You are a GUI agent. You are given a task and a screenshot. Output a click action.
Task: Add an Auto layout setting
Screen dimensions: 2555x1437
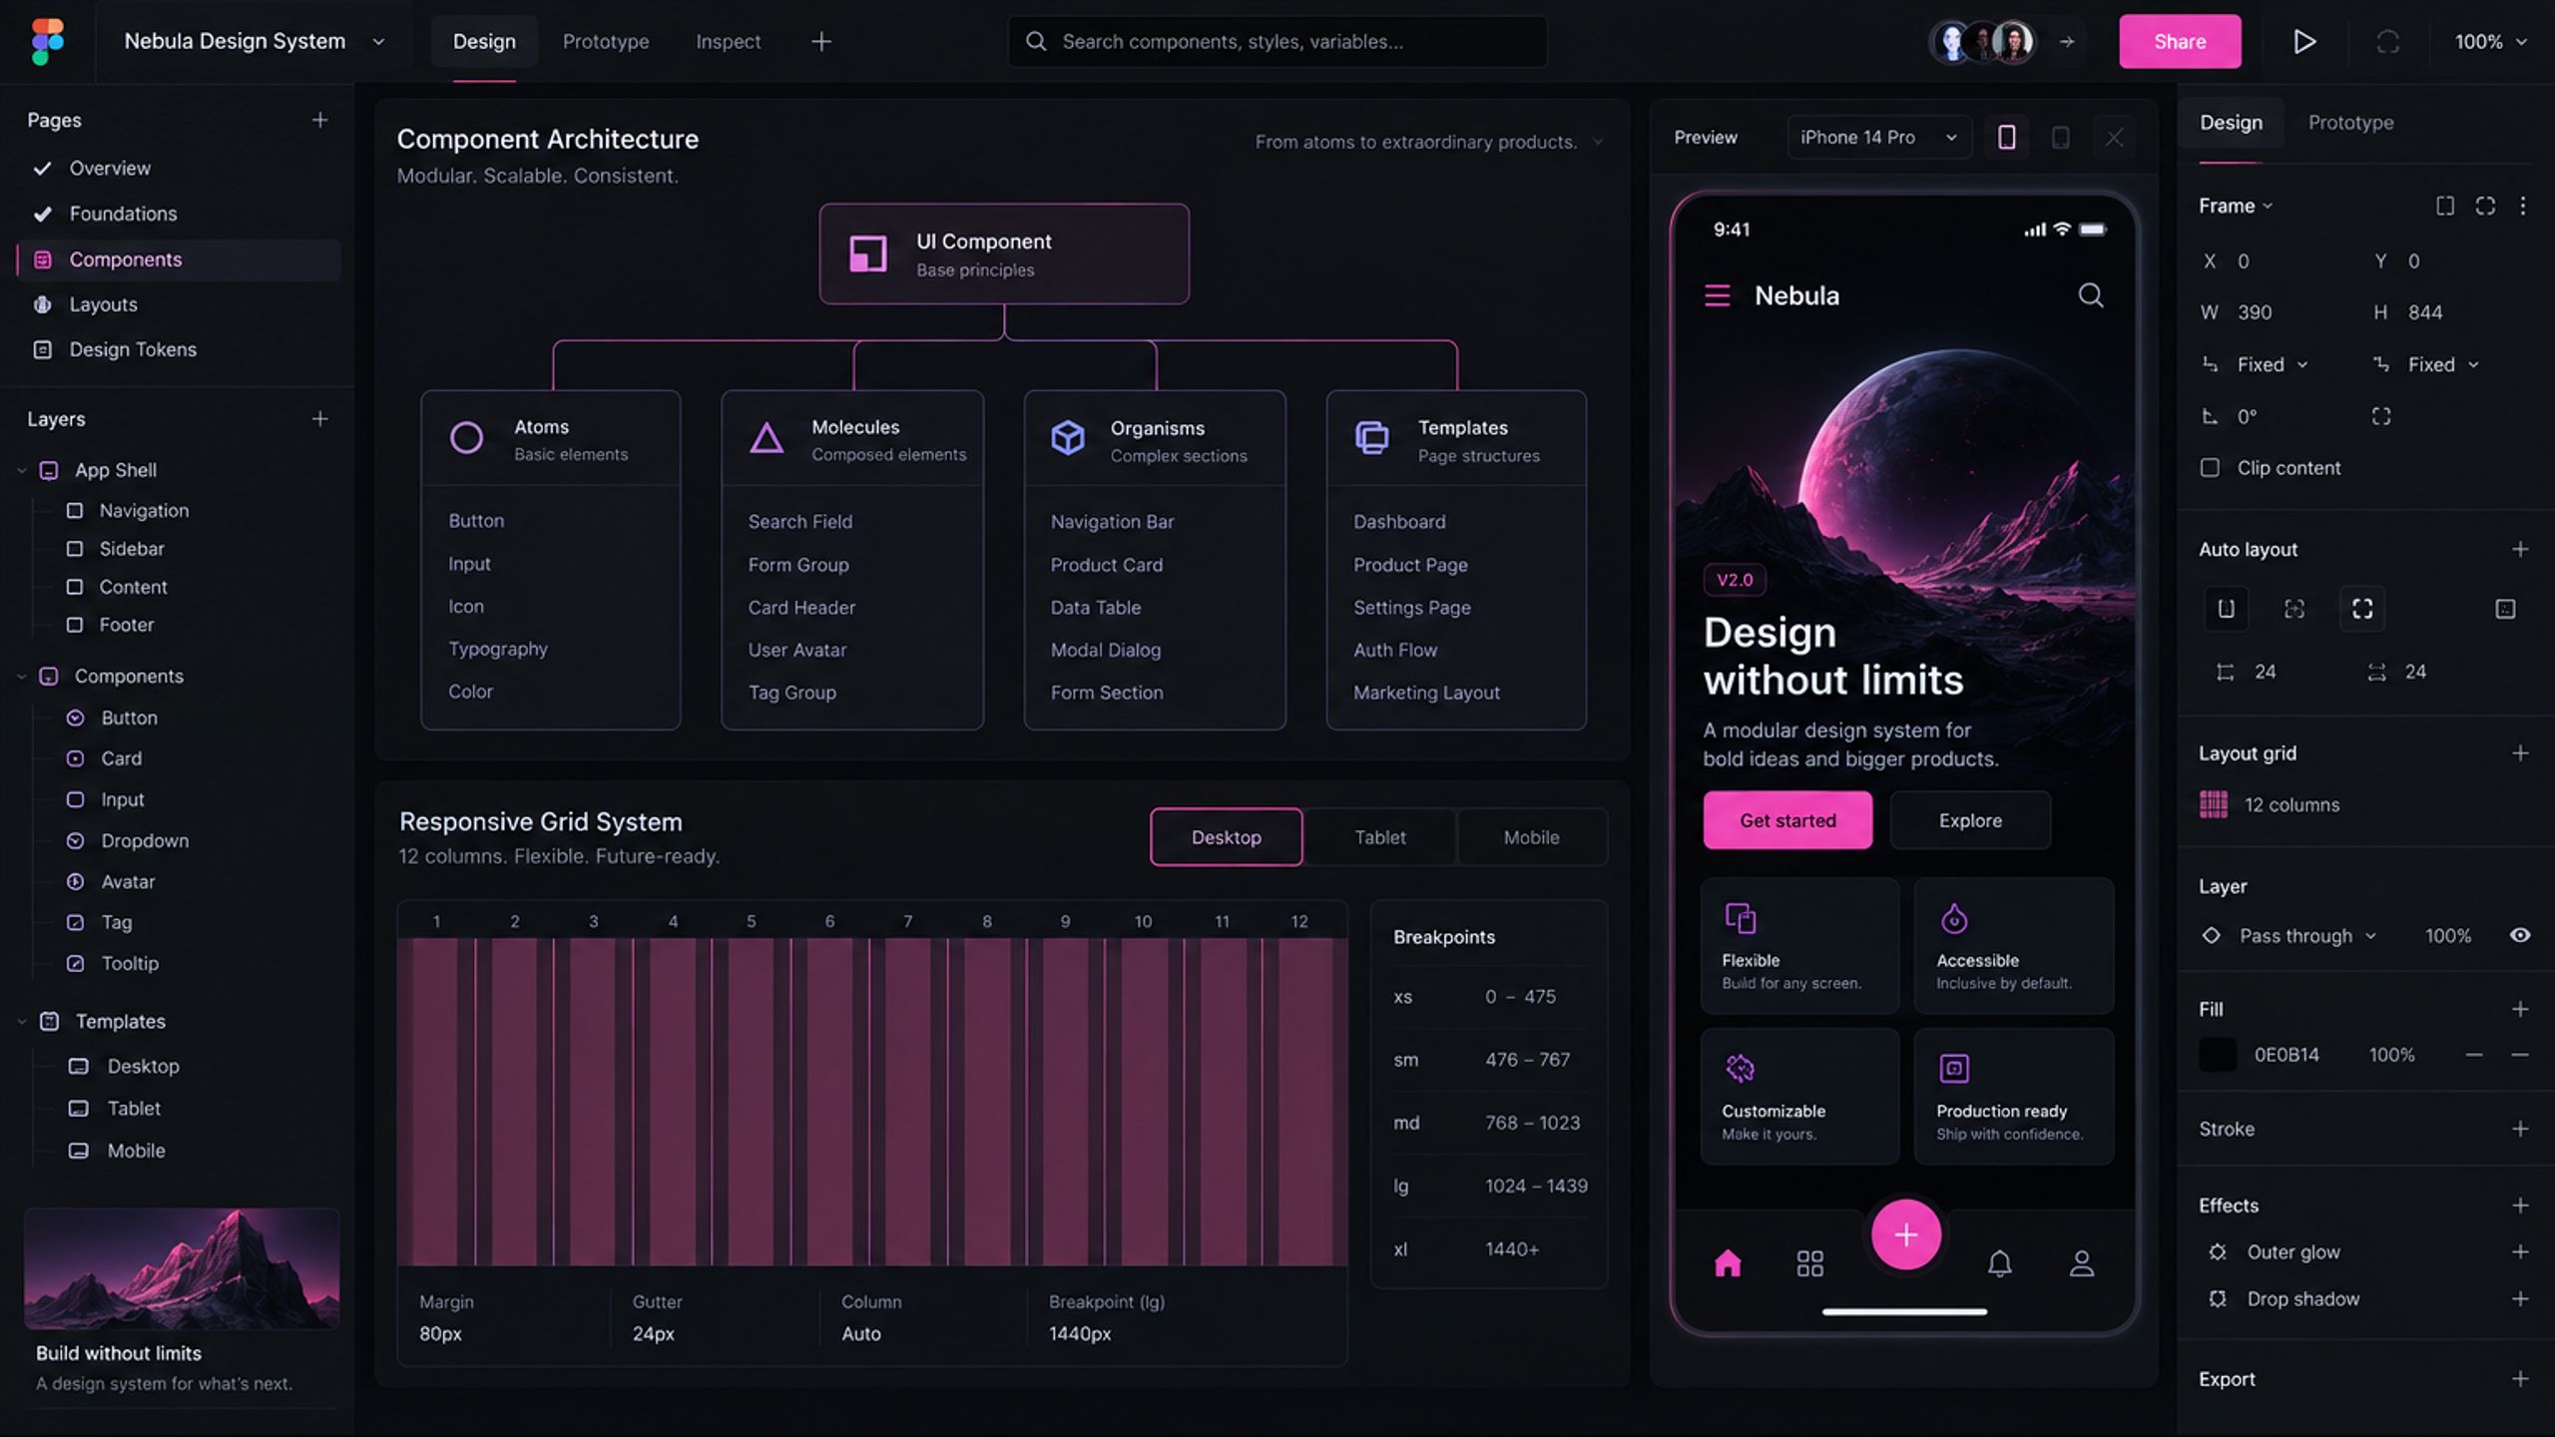pos(2520,549)
